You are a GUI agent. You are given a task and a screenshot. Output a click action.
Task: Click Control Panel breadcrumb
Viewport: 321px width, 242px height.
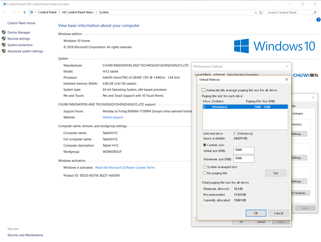point(47,12)
